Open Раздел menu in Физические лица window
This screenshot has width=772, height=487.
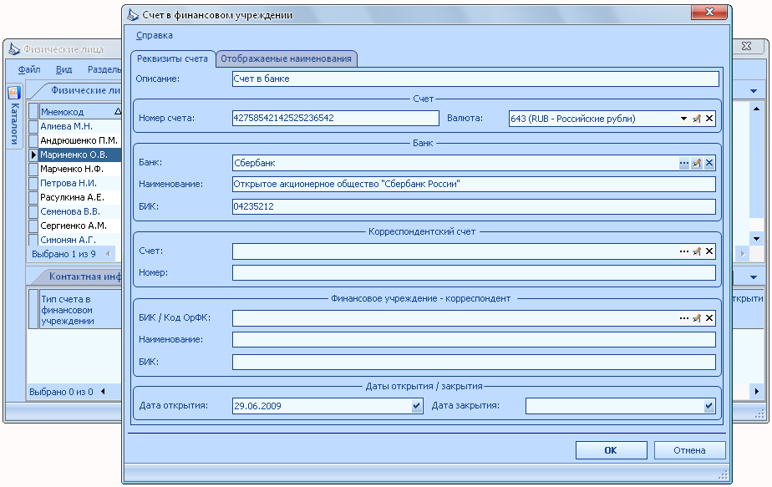pyautogui.click(x=104, y=69)
